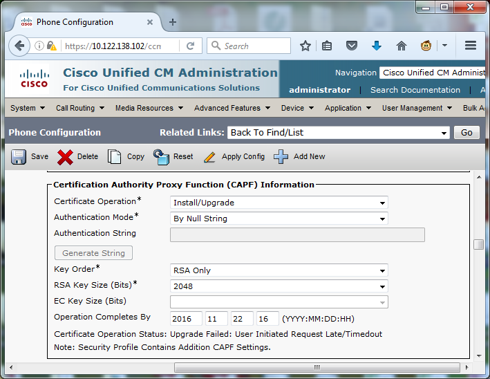Show bookmarks list icon
Screen dimensions: 490x379
(327, 46)
